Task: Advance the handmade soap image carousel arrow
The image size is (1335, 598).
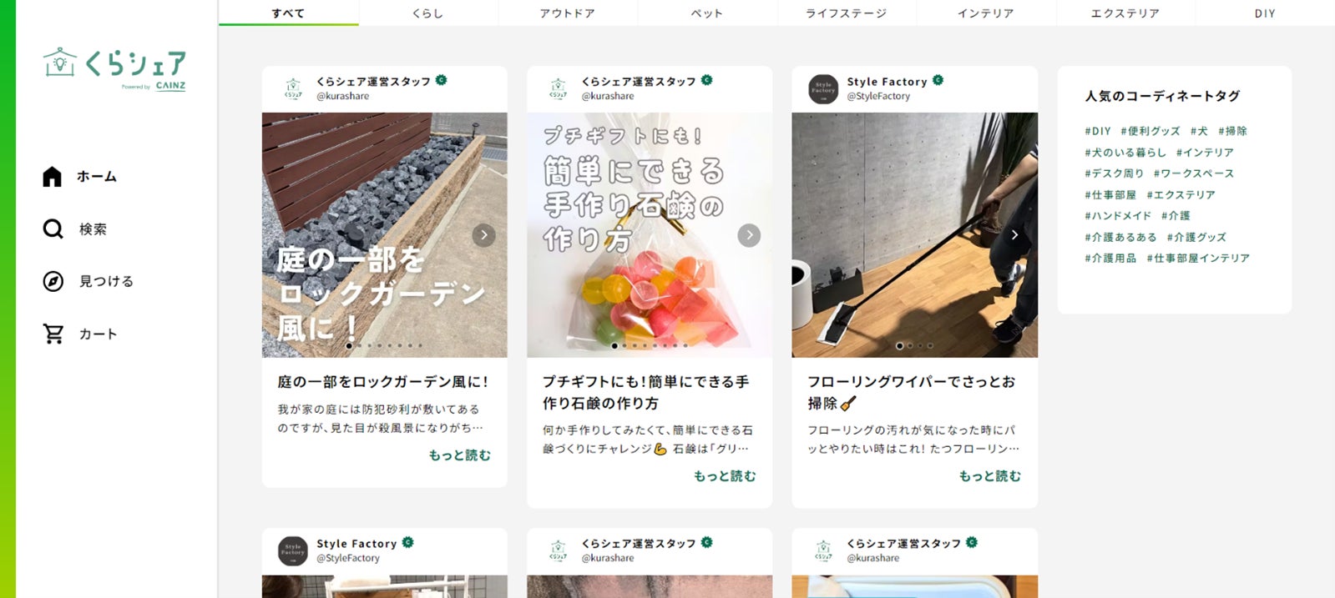Action: coord(749,235)
